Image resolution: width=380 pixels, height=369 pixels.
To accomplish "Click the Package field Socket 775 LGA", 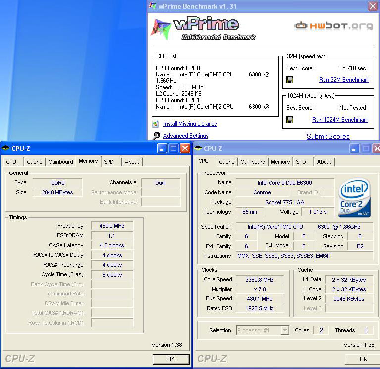I will click(x=285, y=202).
